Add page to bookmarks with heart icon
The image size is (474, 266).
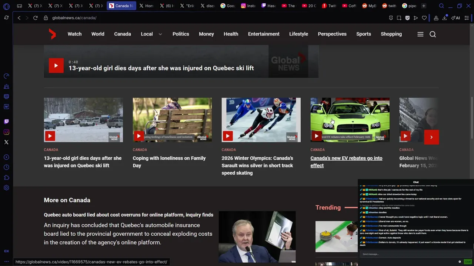[424, 18]
